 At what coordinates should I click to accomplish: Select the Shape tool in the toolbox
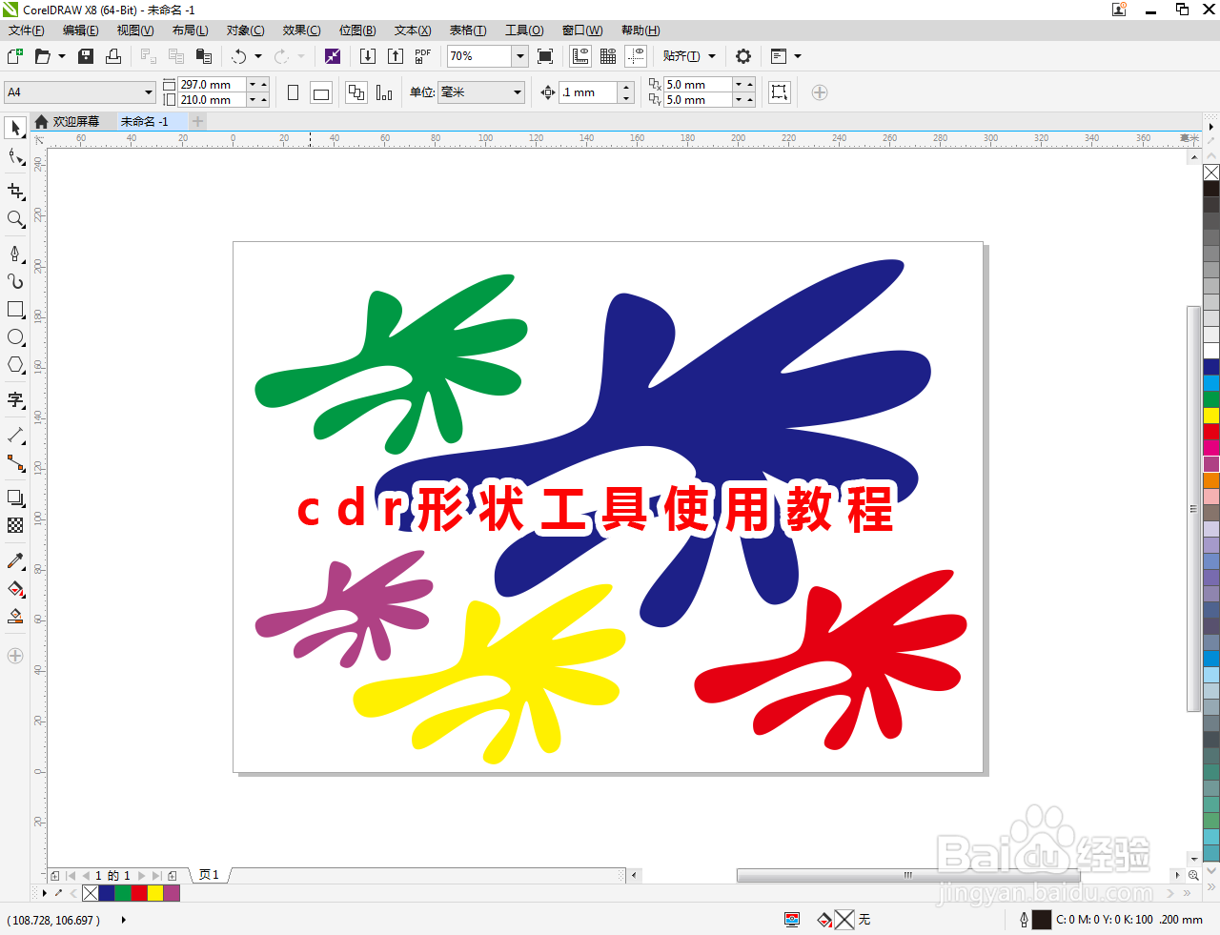15,157
